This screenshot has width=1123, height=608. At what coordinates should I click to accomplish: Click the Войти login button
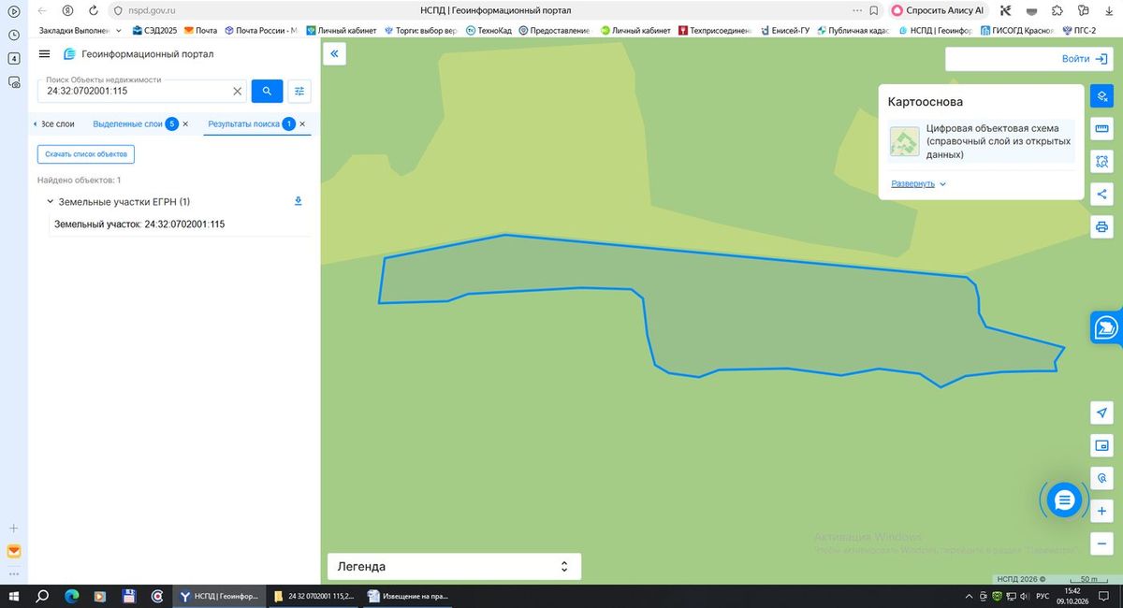point(1085,59)
